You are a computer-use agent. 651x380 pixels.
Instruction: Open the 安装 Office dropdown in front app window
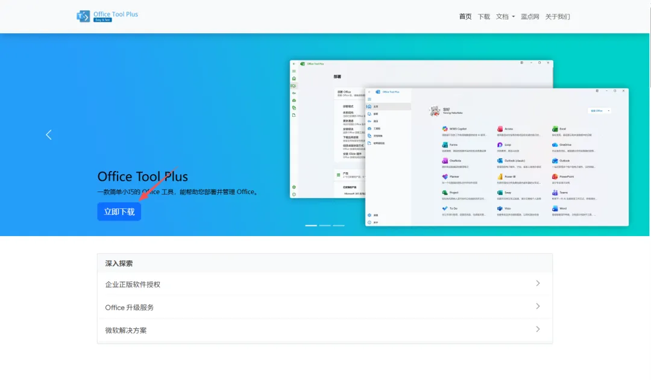tap(600, 111)
